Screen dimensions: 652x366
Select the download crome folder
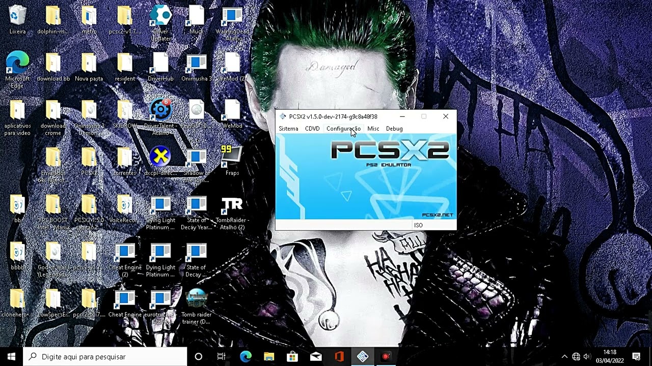[53, 117]
